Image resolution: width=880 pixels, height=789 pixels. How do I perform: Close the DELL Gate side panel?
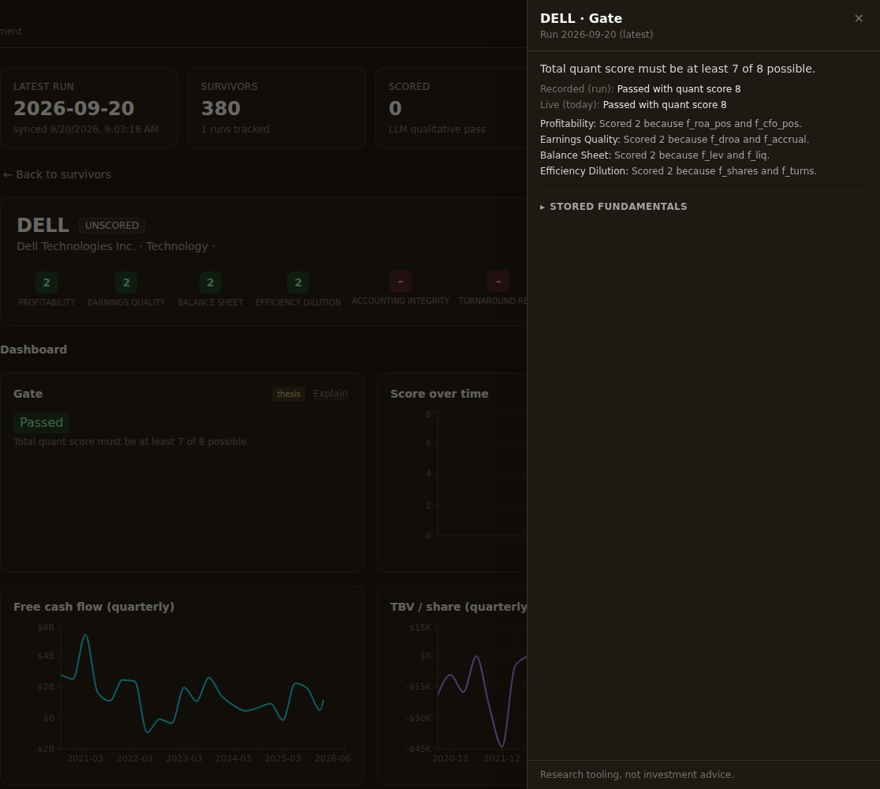click(x=858, y=18)
